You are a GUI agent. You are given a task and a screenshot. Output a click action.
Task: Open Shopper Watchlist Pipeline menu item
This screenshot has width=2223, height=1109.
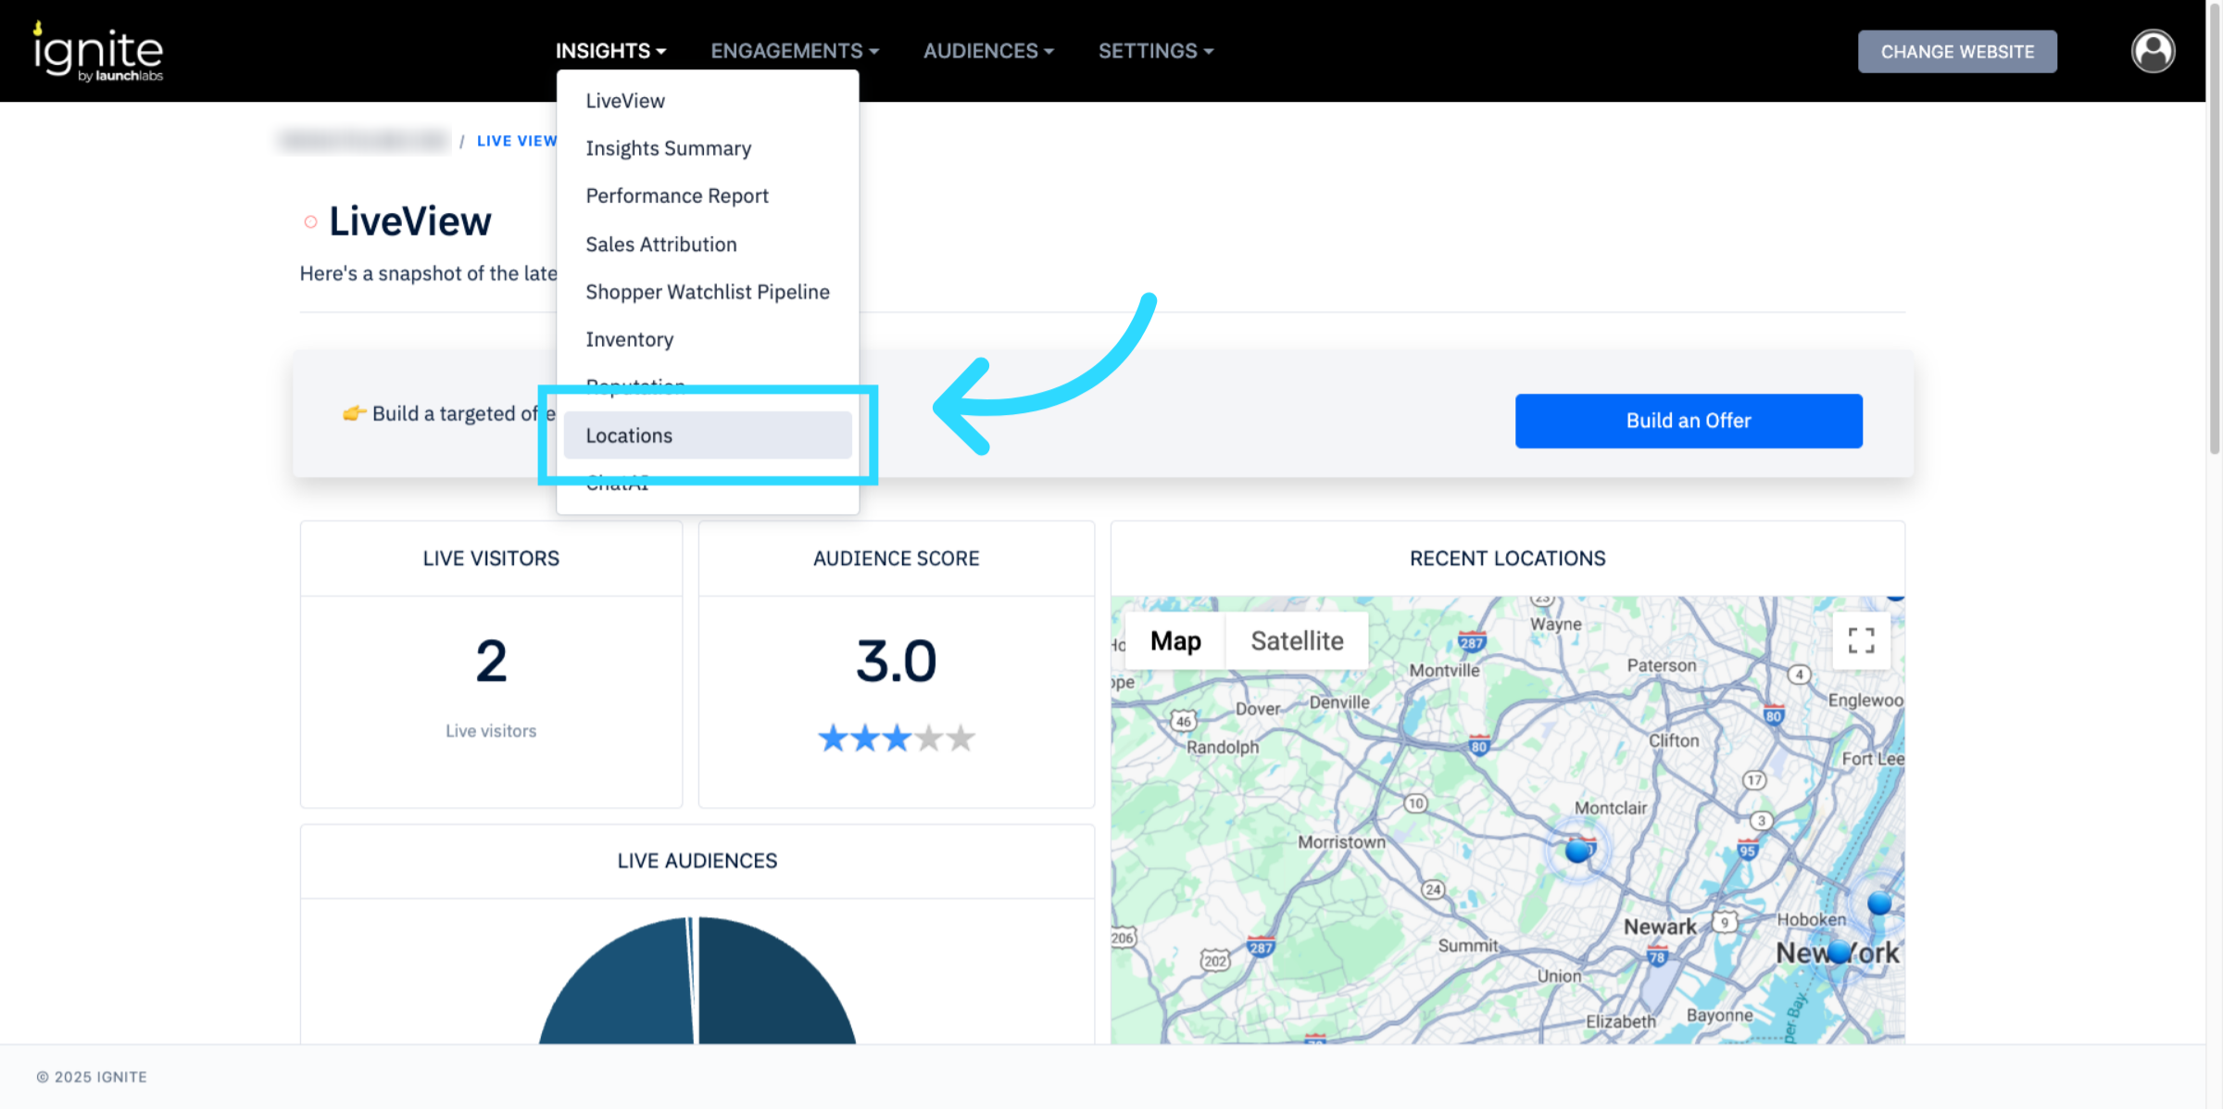[x=707, y=292]
